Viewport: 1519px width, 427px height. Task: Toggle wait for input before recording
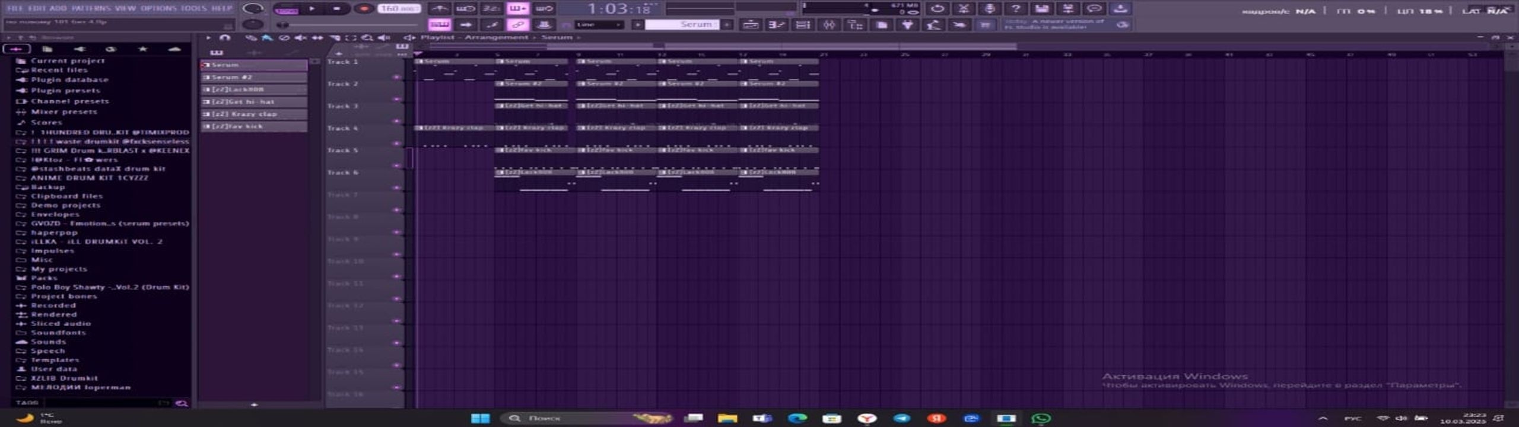[x=465, y=8]
